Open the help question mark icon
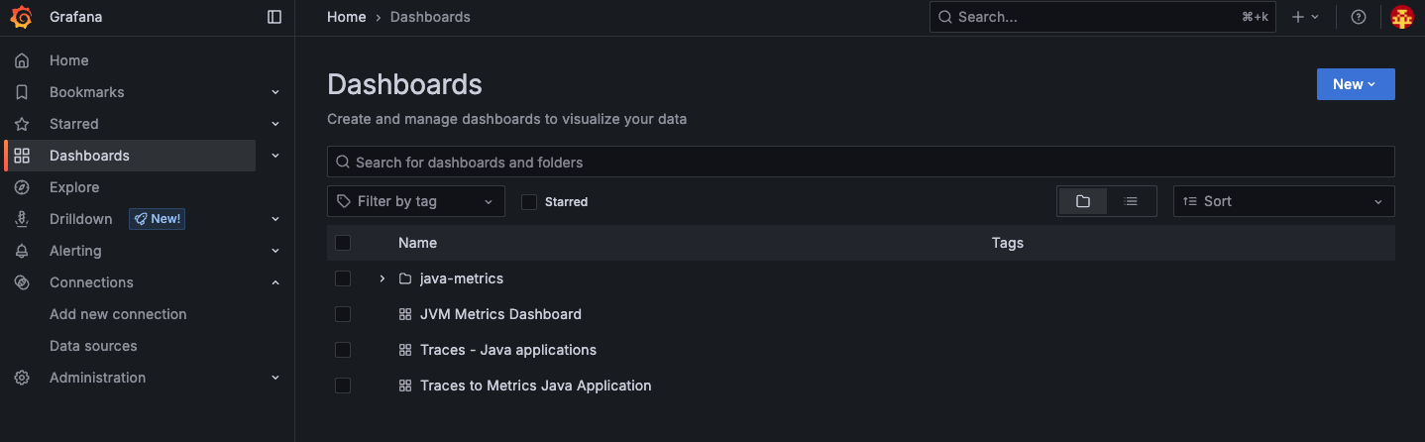Screen dimensions: 1425x442 pos(1359,17)
